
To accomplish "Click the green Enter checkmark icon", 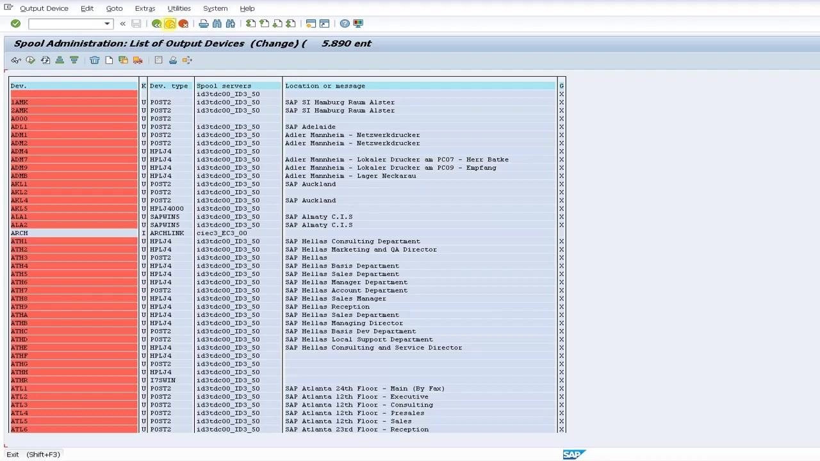I will pyautogui.click(x=15, y=24).
